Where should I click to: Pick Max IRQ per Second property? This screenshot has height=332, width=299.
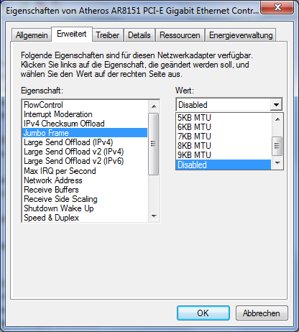[x=85, y=171]
